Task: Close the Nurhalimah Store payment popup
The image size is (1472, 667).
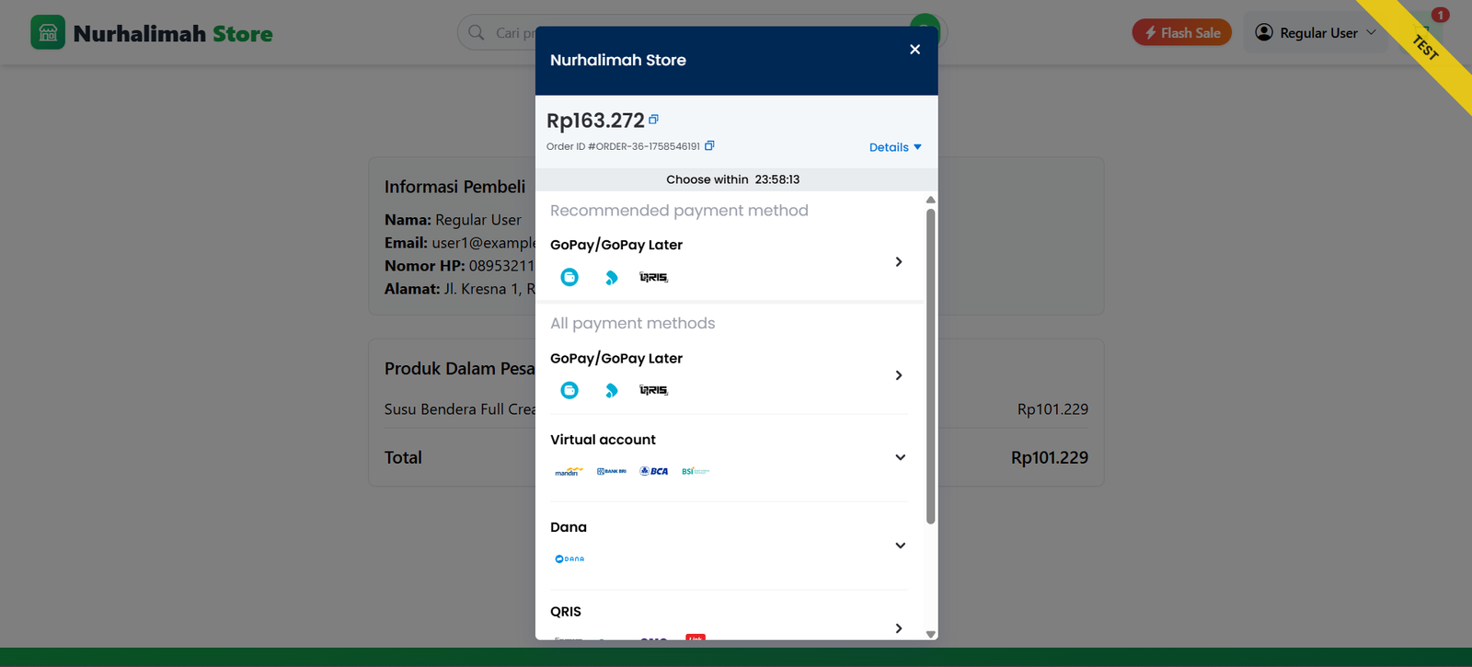Action: pos(914,50)
